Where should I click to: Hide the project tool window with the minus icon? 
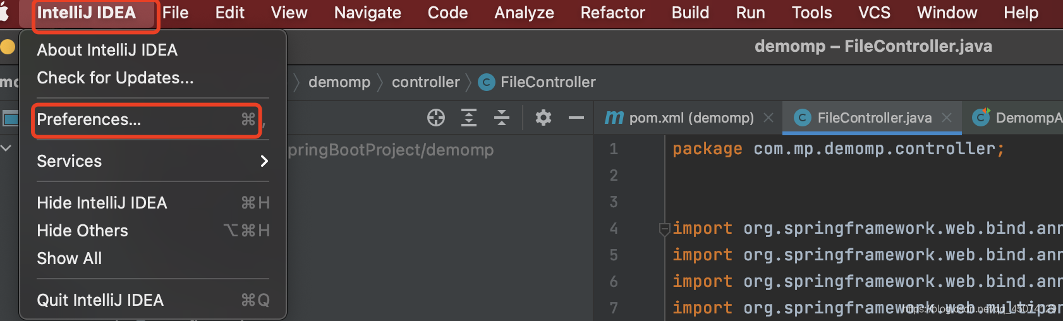click(576, 118)
